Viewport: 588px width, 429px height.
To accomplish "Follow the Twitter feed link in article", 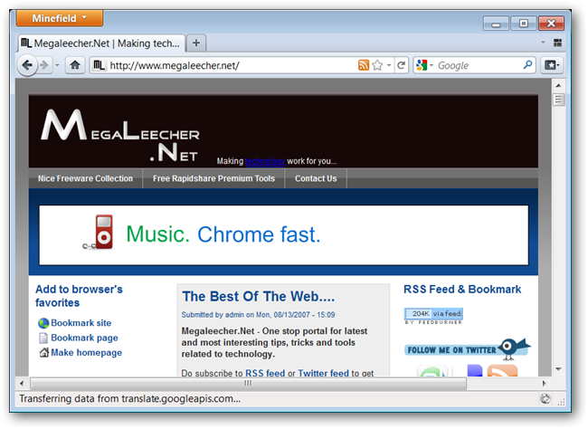I will (x=323, y=373).
